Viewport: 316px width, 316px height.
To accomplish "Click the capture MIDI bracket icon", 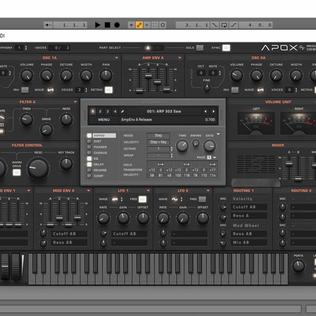I will (x=155, y=25).
